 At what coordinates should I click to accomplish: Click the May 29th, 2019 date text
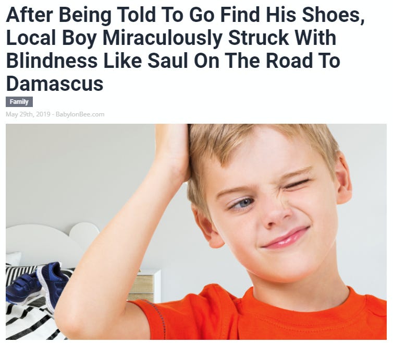(x=28, y=114)
